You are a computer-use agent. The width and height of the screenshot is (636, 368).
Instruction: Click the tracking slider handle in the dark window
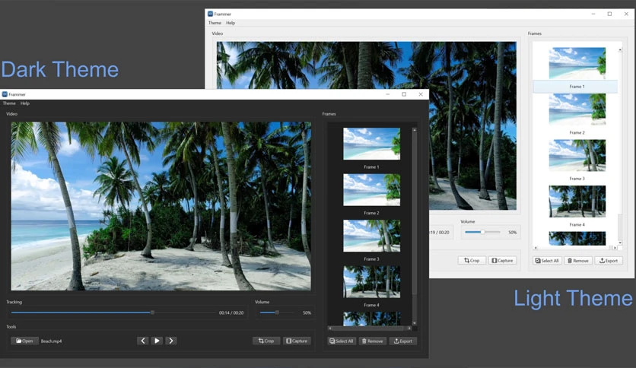(x=152, y=312)
